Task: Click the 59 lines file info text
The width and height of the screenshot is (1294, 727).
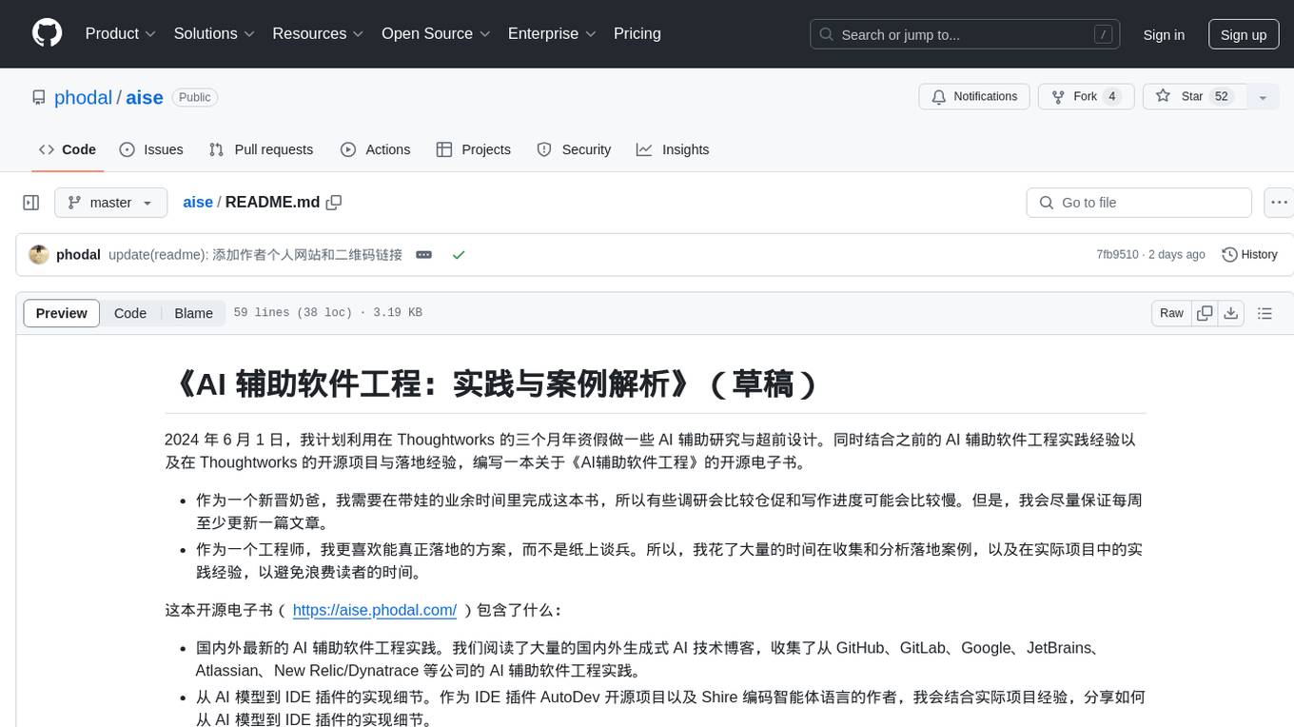Action: coord(327,313)
